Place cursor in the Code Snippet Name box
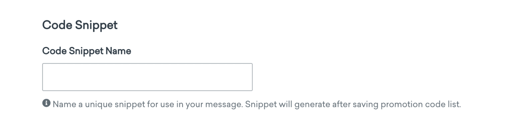This screenshot has height=128, width=512. click(x=147, y=77)
